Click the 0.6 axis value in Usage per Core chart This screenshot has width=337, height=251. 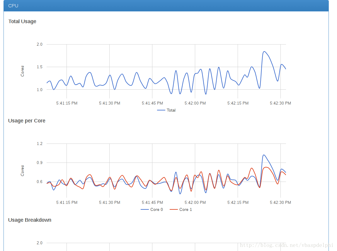[40, 182]
